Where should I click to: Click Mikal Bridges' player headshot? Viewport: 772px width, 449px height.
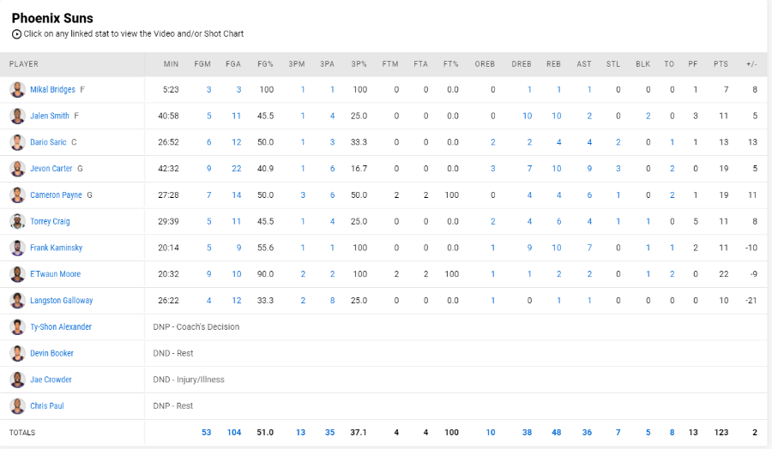point(17,89)
